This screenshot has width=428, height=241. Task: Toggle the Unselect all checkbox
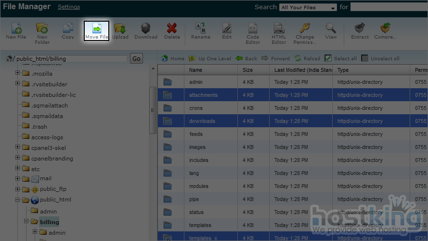pyautogui.click(x=364, y=58)
